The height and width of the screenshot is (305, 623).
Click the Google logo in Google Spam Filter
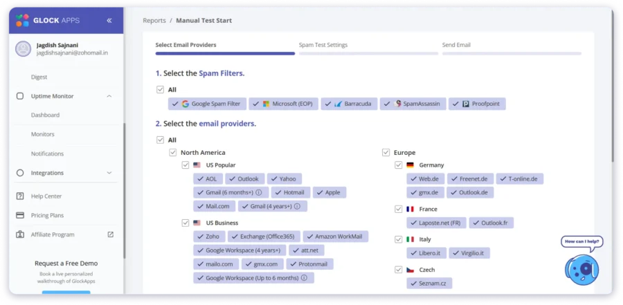pos(186,104)
